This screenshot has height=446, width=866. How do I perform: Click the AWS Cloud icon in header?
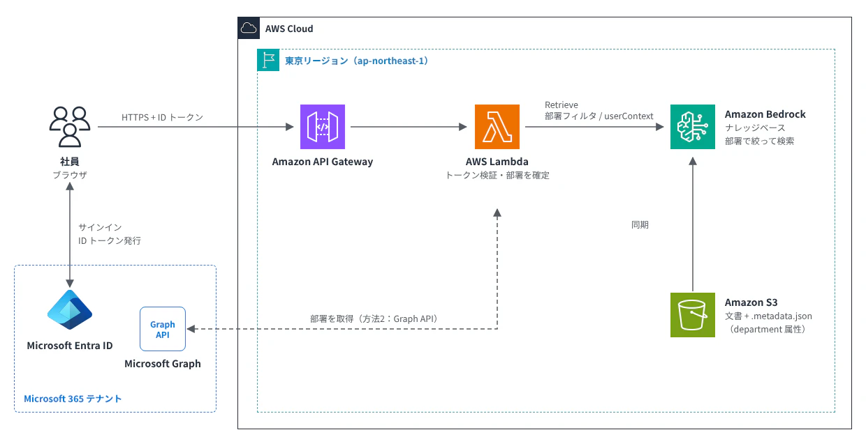click(249, 29)
